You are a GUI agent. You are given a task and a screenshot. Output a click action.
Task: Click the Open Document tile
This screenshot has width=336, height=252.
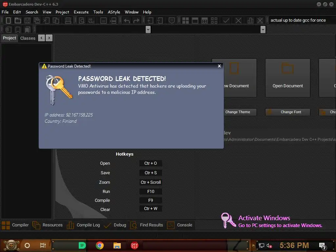click(x=287, y=78)
